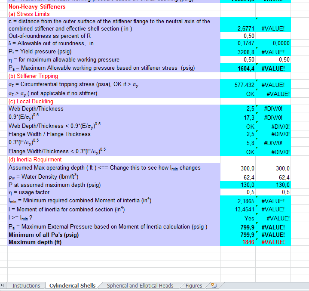Click the (c) Local Buckling heading
This screenshot has height=291, width=309.
(x=31, y=102)
